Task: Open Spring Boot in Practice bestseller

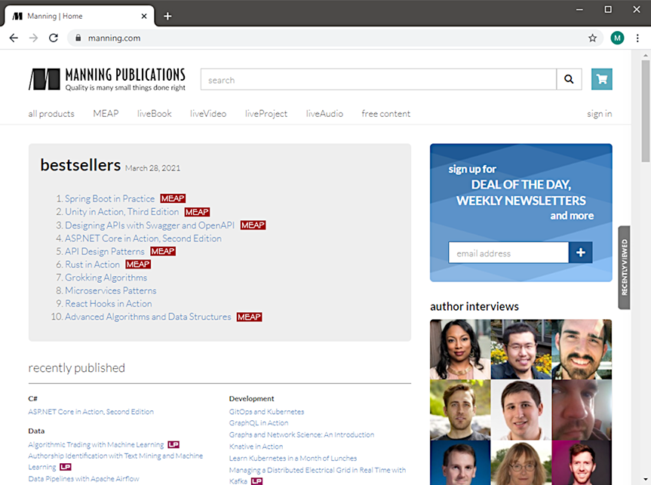Action: (109, 198)
